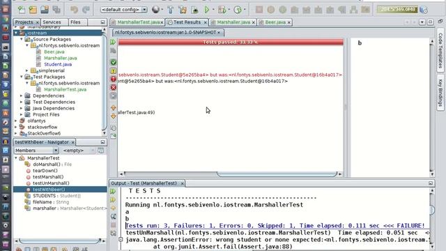Open the Marshaller.java editor tab
This screenshot has width=446, height=251.
coord(233,22)
